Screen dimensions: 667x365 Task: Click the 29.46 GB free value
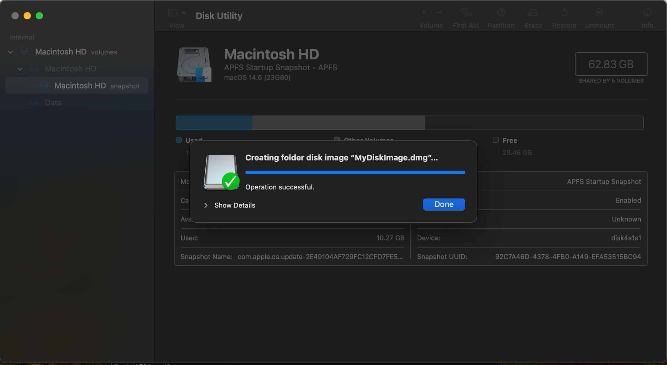point(517,153)
